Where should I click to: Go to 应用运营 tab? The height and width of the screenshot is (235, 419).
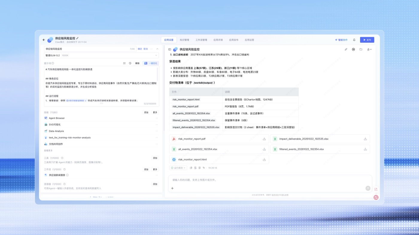[249, 40]
